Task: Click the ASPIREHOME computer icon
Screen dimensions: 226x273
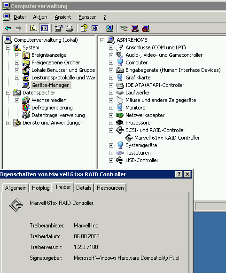Action: point(111,40)
